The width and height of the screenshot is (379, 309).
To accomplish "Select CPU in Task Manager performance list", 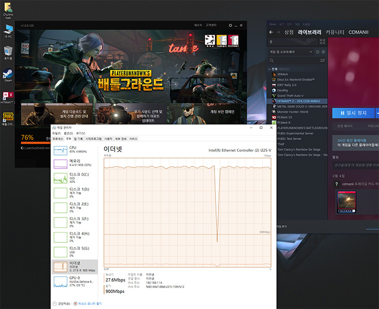I will click(75, 150).
